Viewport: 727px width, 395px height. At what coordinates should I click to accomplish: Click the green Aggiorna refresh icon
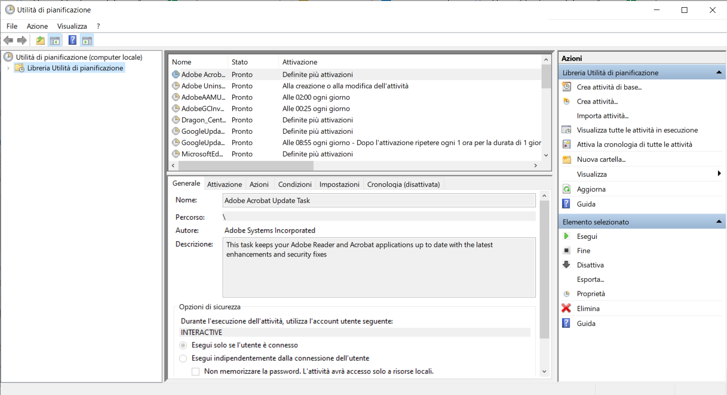(x=566, y=189)
